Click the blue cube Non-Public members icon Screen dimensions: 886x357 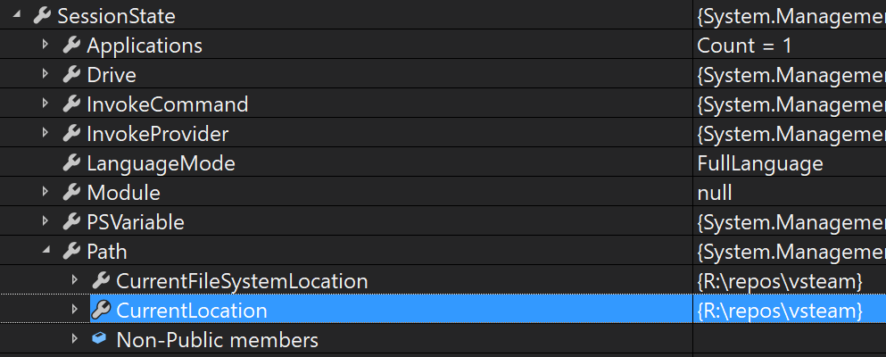(99, 338)
